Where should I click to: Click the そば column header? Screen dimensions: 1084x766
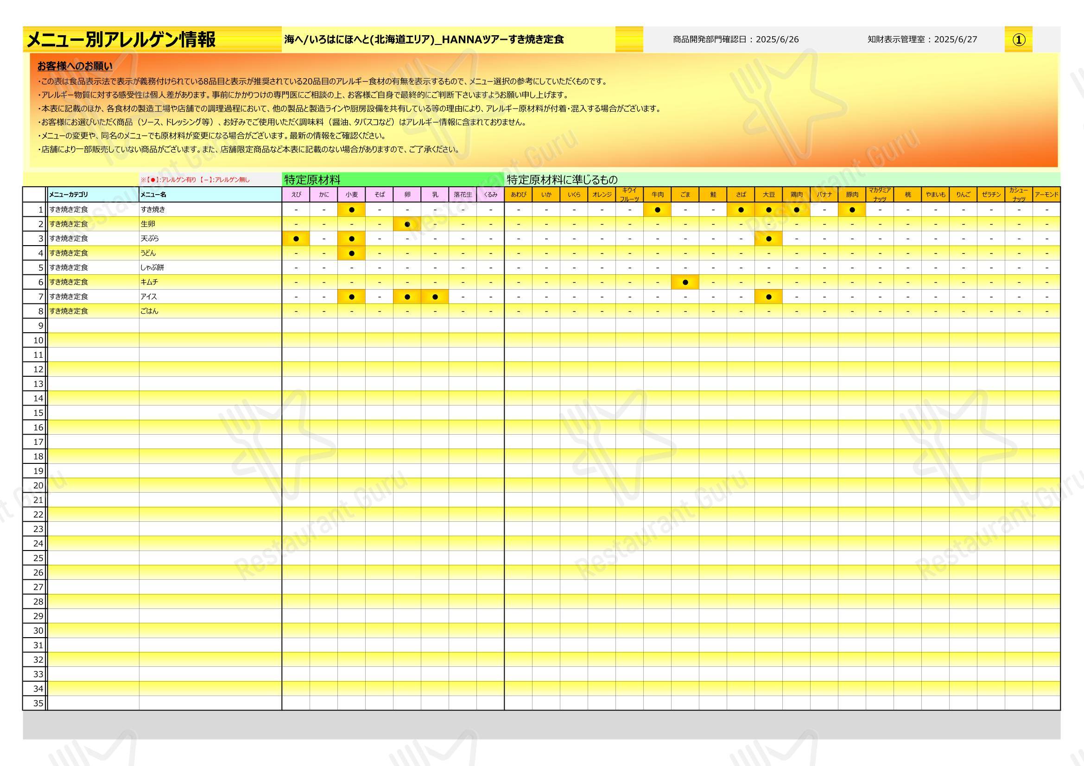(x=380, y=195)
